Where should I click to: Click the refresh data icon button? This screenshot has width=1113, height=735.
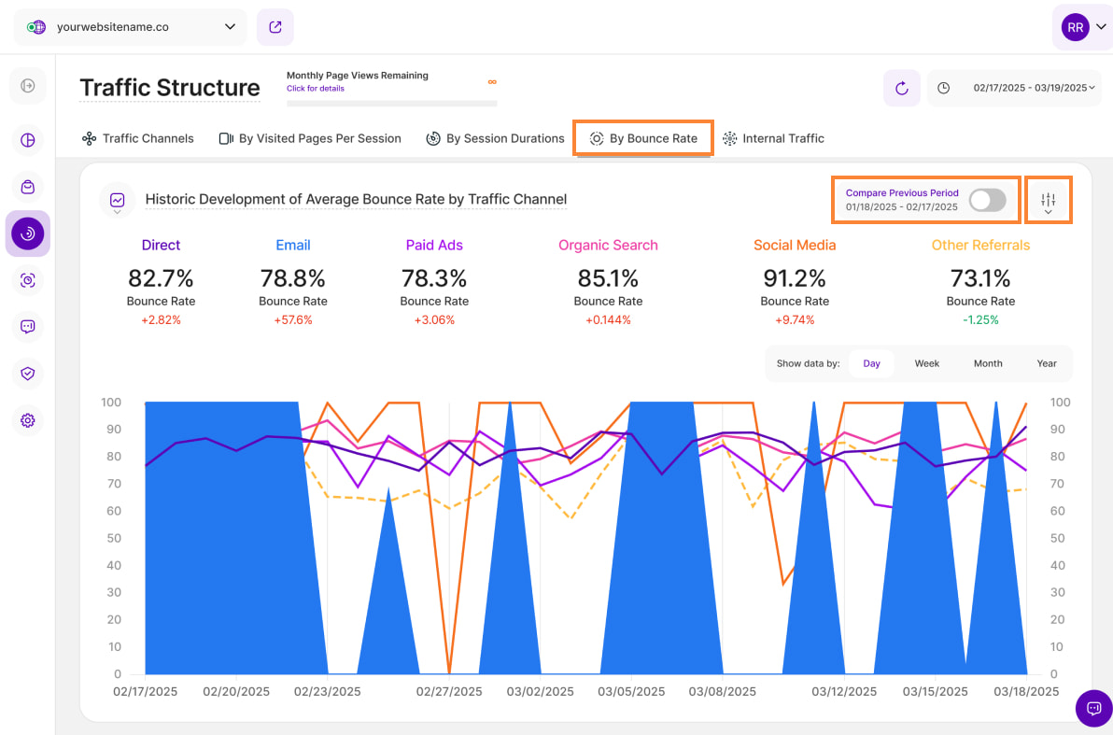click(901, 88)
